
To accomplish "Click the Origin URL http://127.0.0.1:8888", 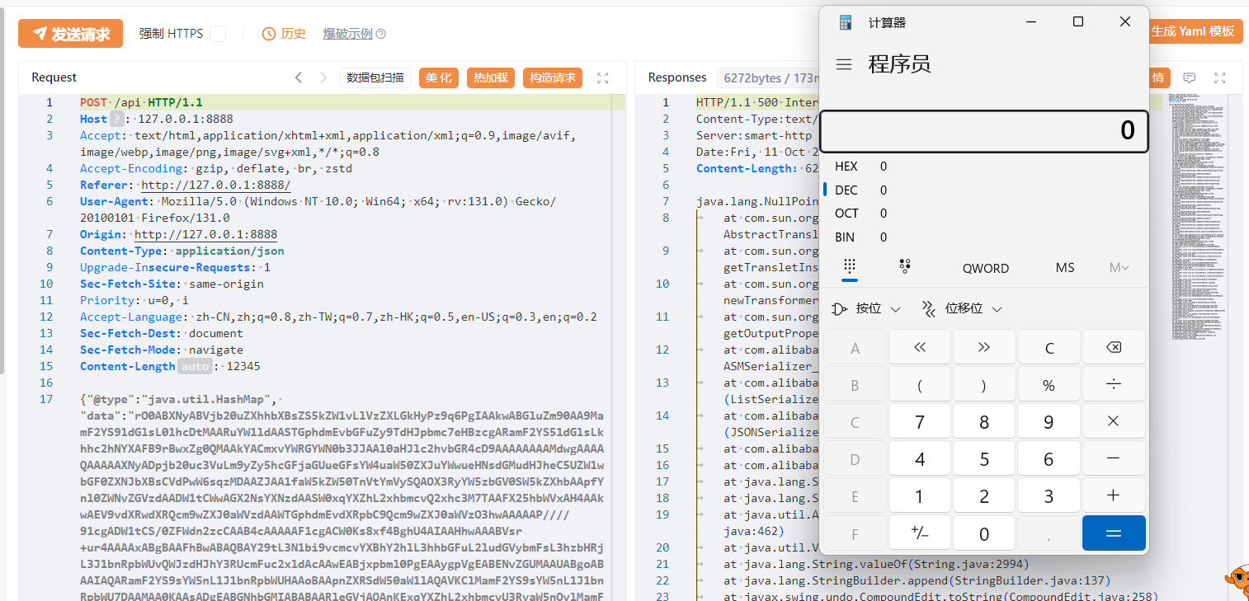I will pyautogui.click(x=206, y=234).
